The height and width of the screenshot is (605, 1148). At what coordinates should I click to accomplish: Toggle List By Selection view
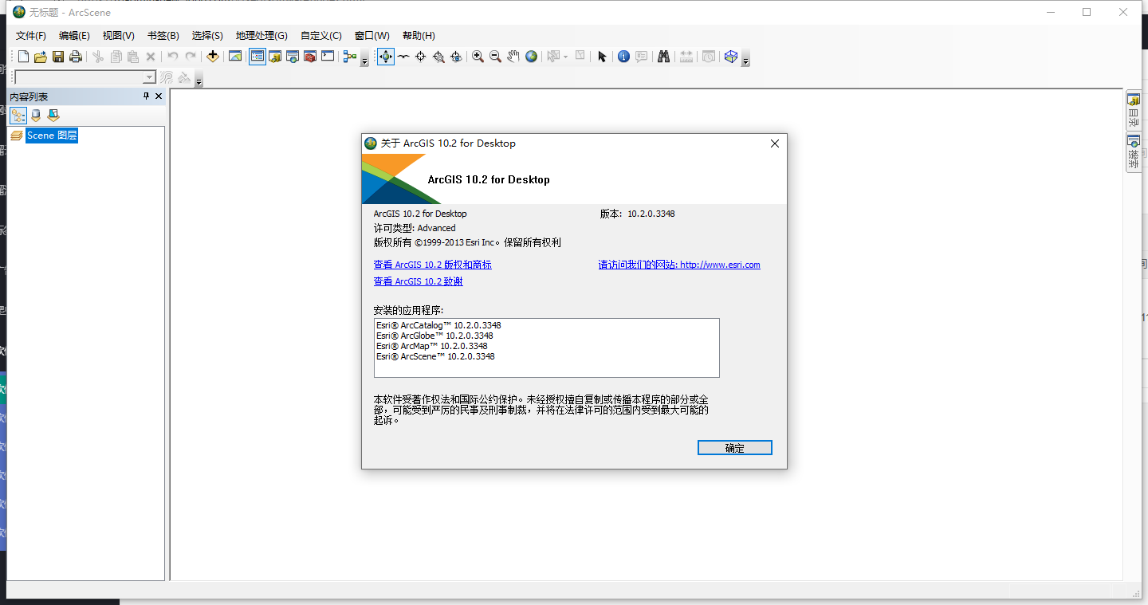tap(53, 116)
